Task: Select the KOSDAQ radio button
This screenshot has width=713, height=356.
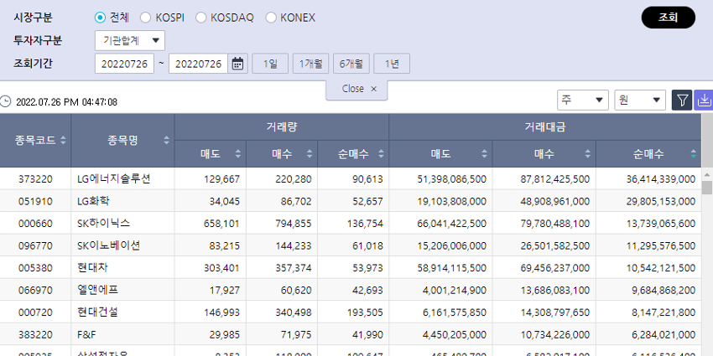Action: pos(204,18)
